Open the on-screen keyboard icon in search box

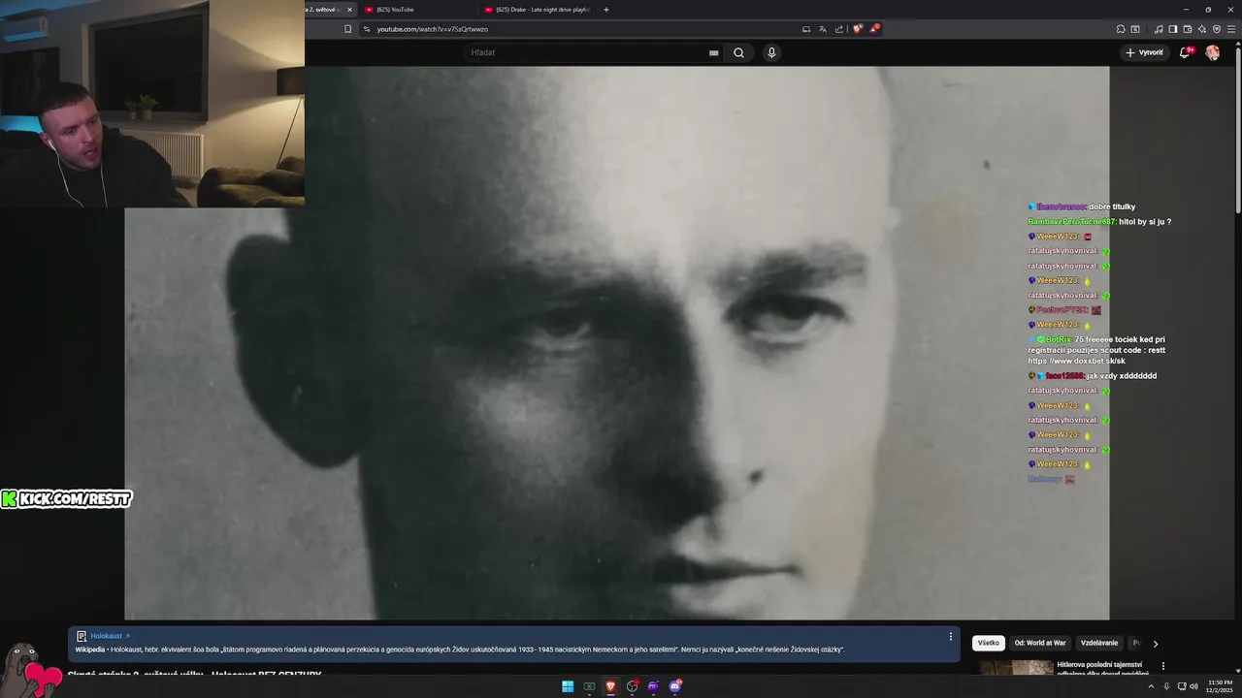714,53
